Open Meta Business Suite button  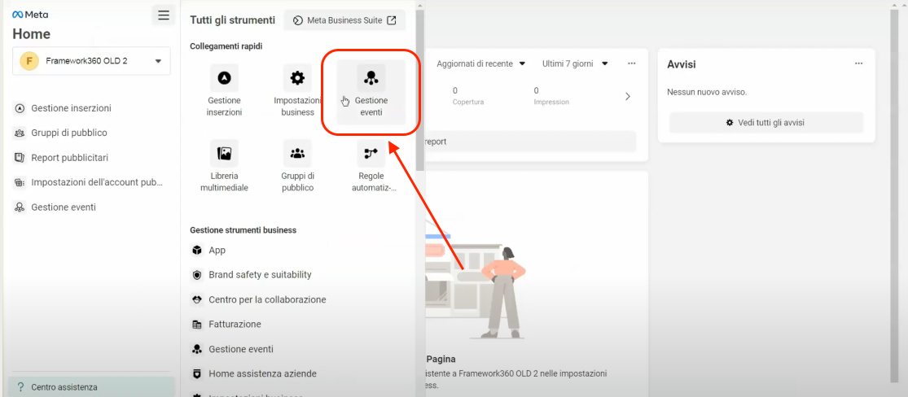344,20
